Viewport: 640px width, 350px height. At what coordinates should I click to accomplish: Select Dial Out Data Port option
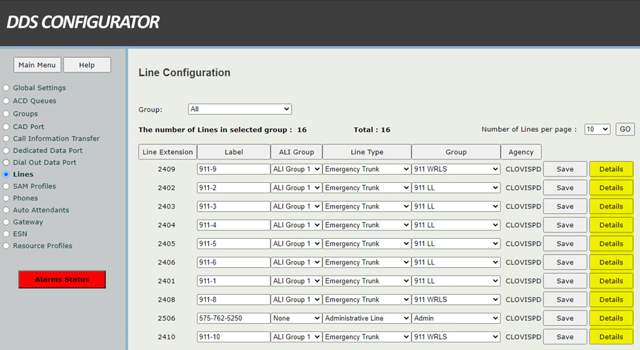(x=6, y=162)
